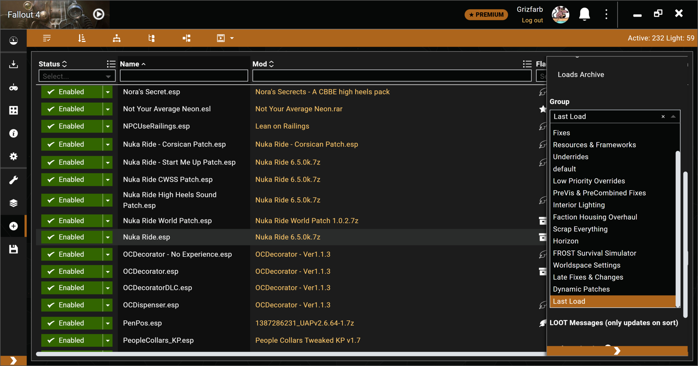Click the Log out link
This screenshot has height=366, width=698.
pos(532,20)
